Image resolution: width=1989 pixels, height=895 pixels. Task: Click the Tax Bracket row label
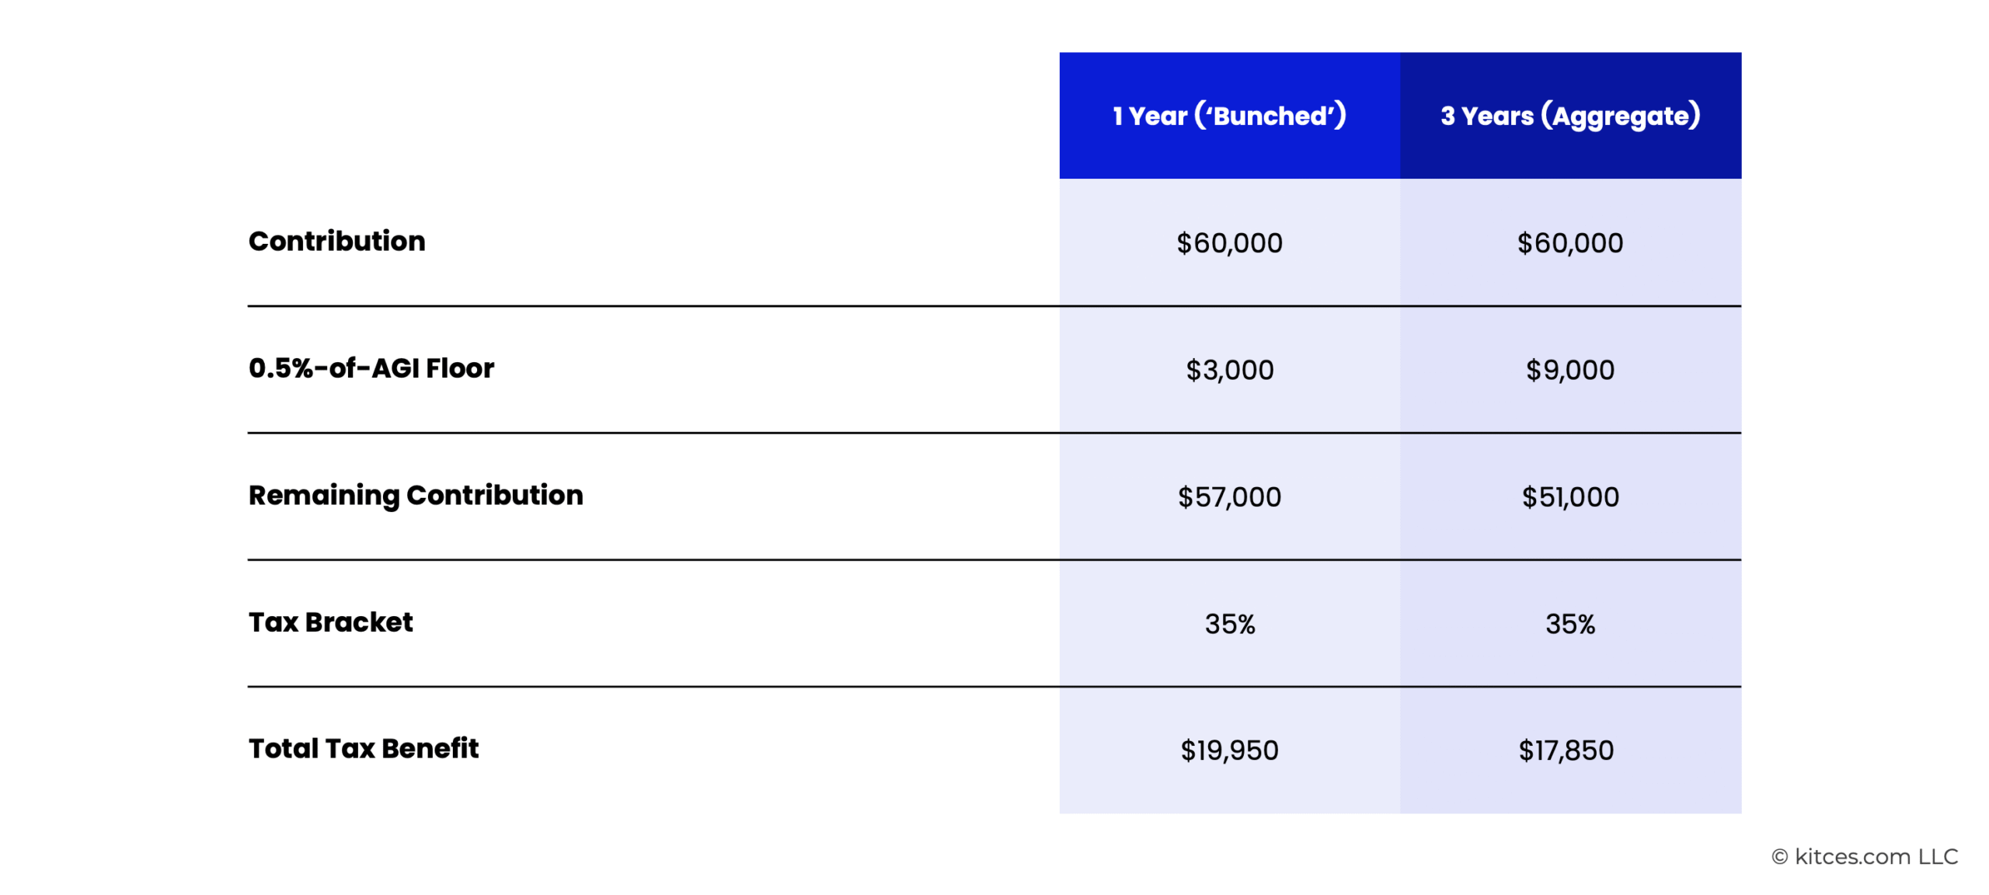click(x=330, y=622)
